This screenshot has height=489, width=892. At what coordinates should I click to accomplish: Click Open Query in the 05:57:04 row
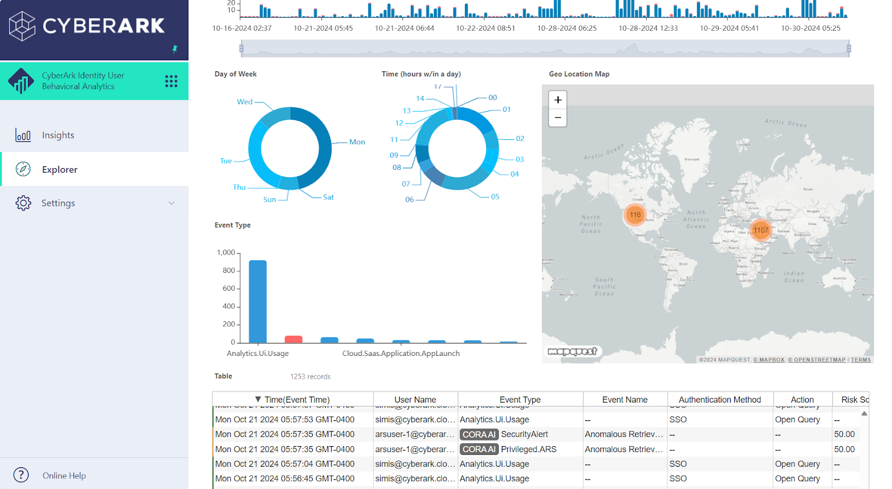[797, 464]
